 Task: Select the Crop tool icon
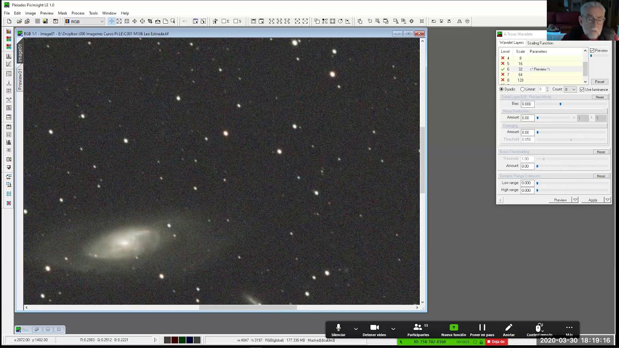point(150,21)
